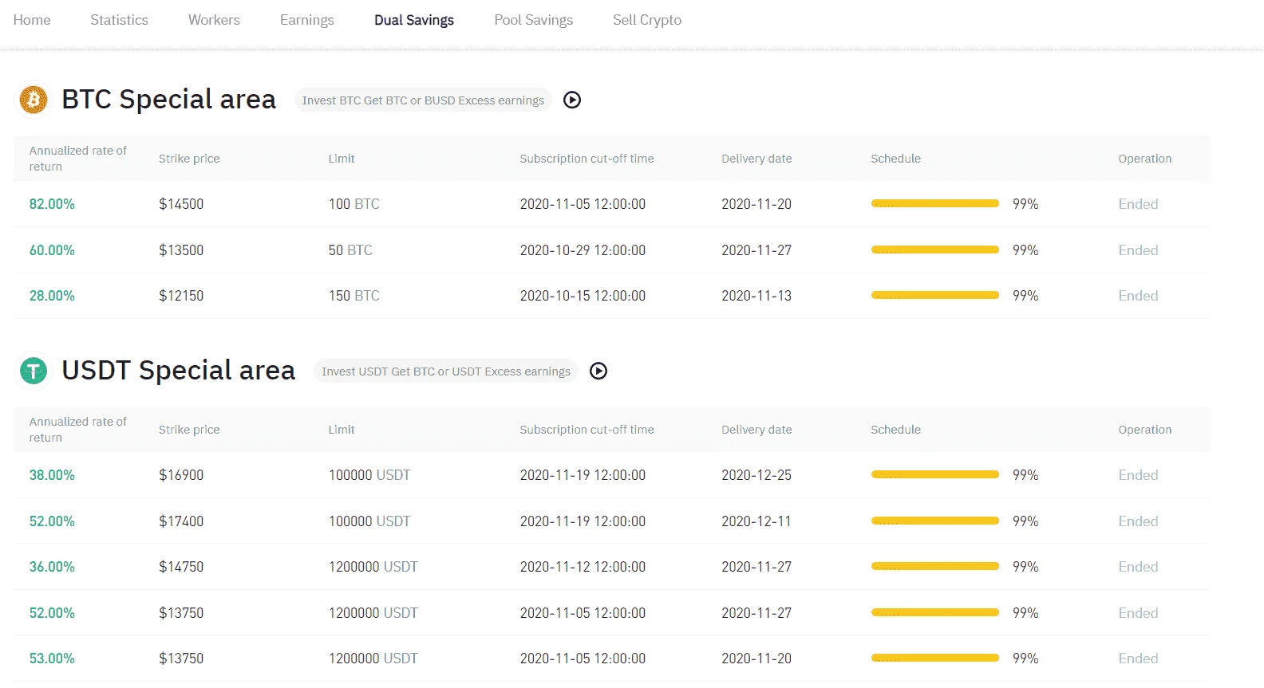Screen dimensions: 1264x688
Task: Click progress bar in $17400 strike row
Action: (935, 521)
